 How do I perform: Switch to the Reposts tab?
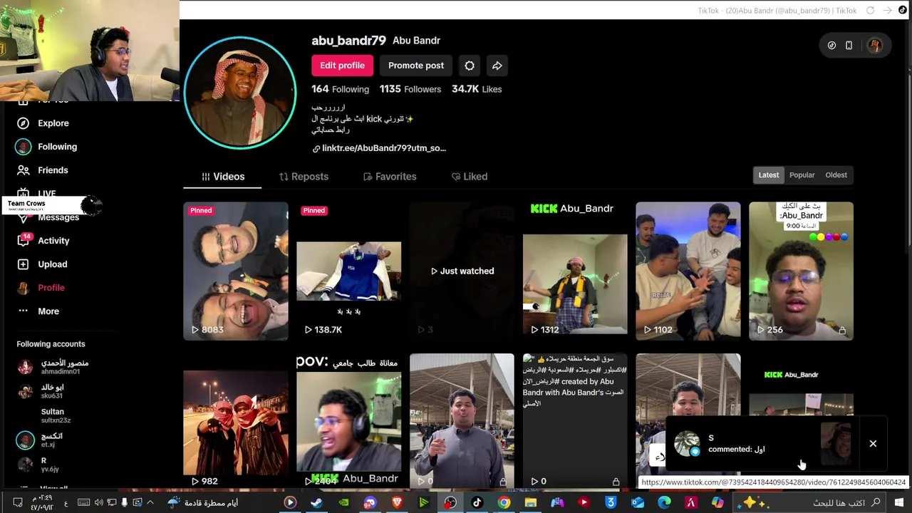pos(304,177)
